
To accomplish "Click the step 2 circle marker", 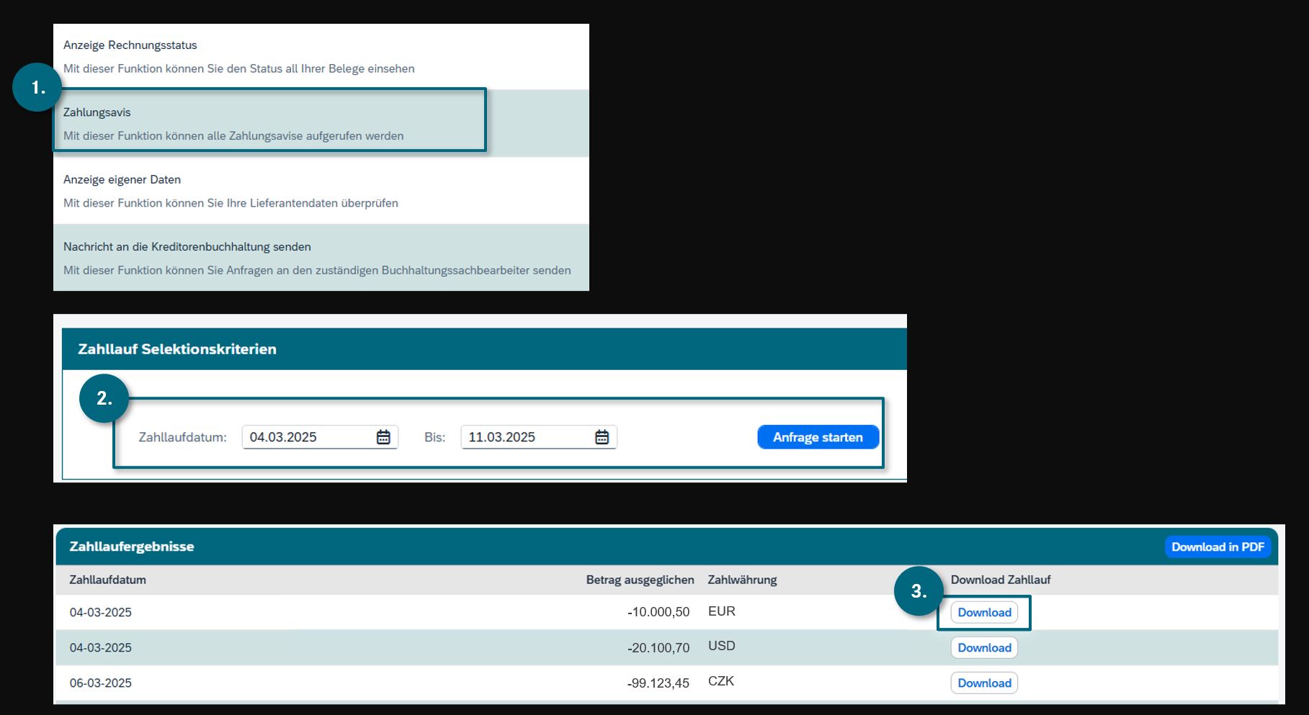I will (104, 398).
